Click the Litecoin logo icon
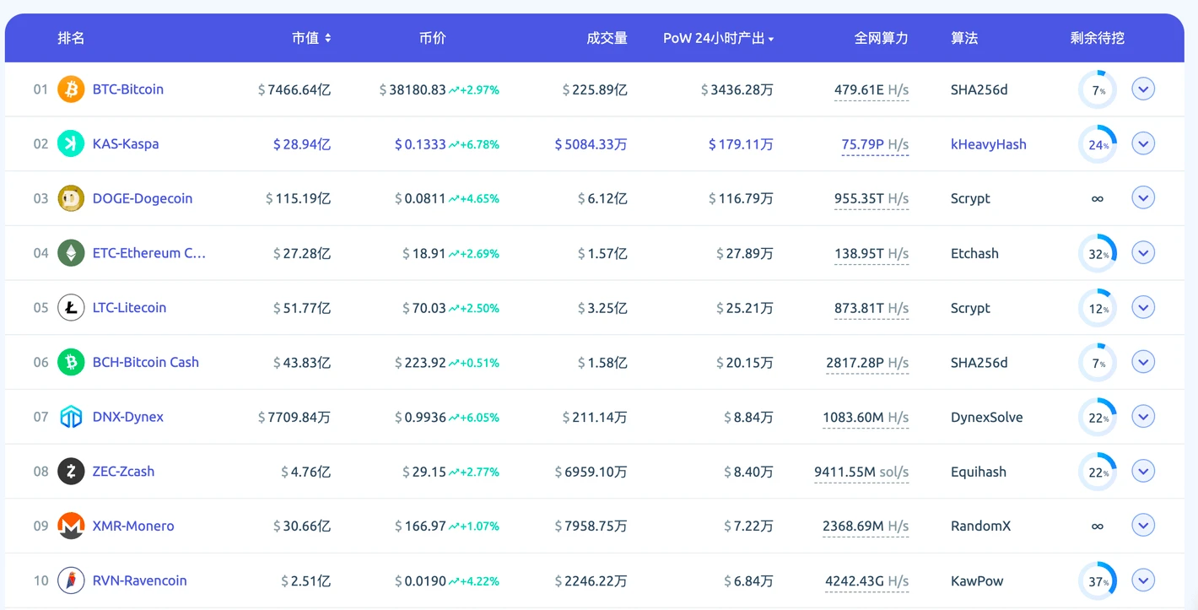Viewport: 1198px width, 610px height. (71, 307)
